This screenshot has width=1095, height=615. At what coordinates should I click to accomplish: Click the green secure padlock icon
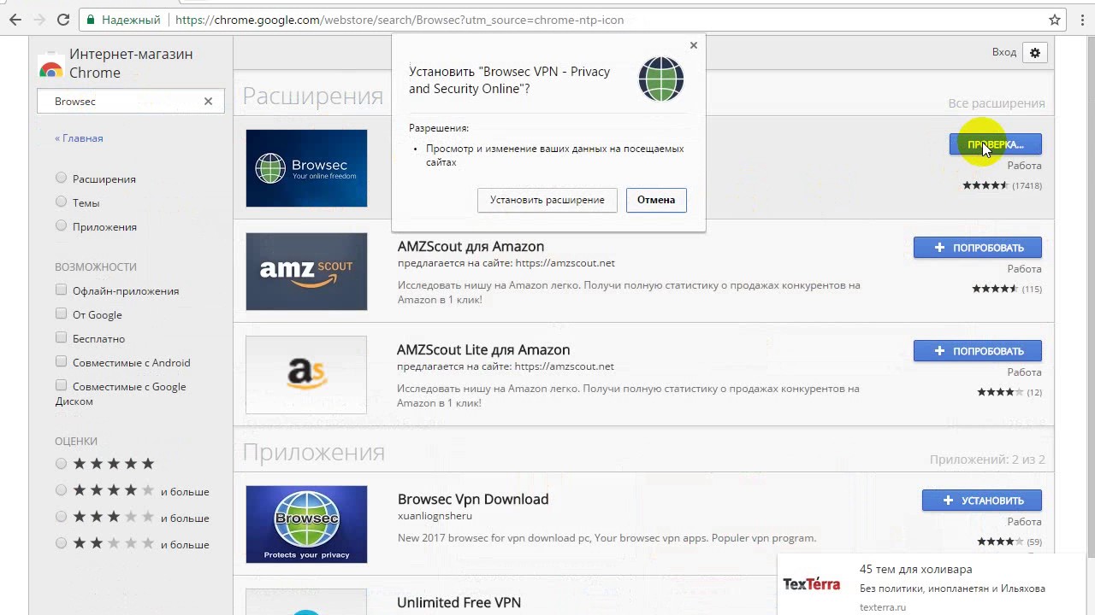click(x=91, y=20)
